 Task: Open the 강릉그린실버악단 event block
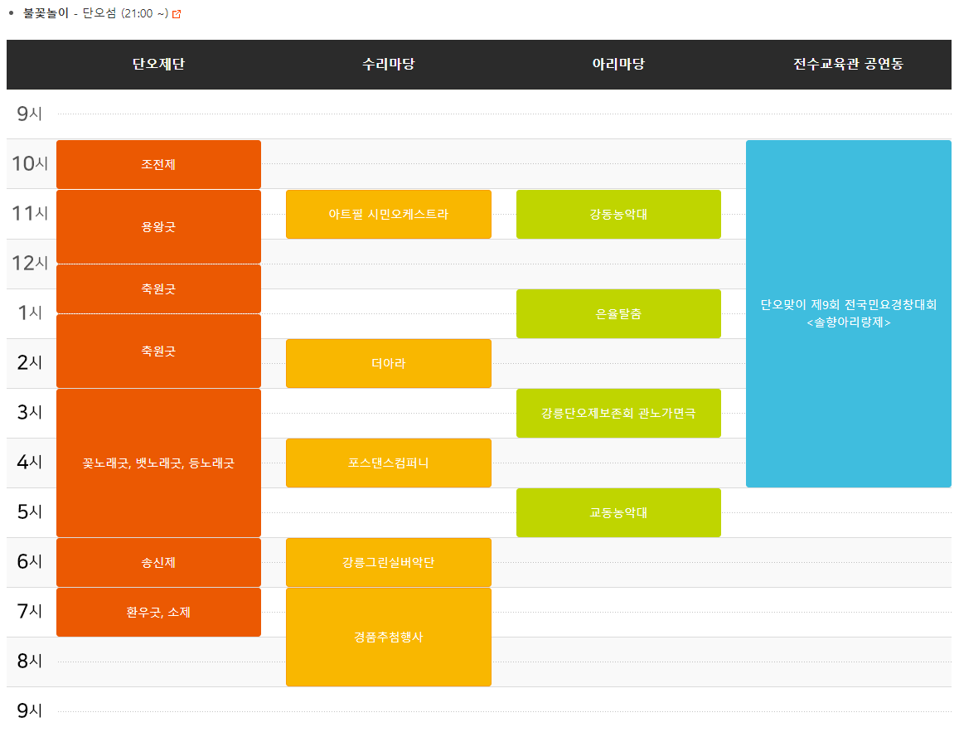pyautogui.click(x=389, y=563)
